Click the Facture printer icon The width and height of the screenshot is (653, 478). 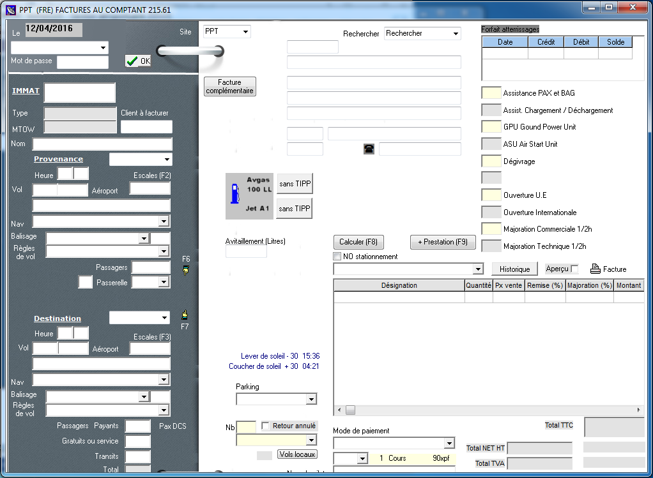595,269
